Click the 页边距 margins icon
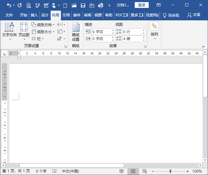This screenshot has width=208, height=175. [24, 30]
